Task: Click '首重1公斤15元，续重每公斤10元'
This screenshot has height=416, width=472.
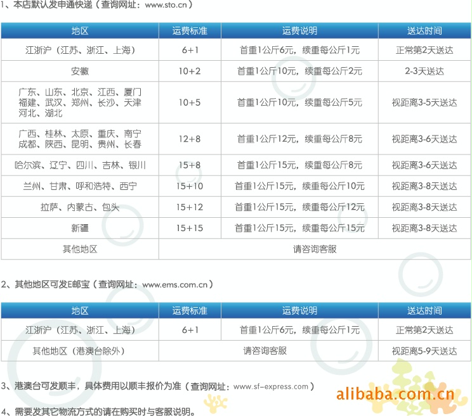Action: pyautogui.click(x=299, y=186)
